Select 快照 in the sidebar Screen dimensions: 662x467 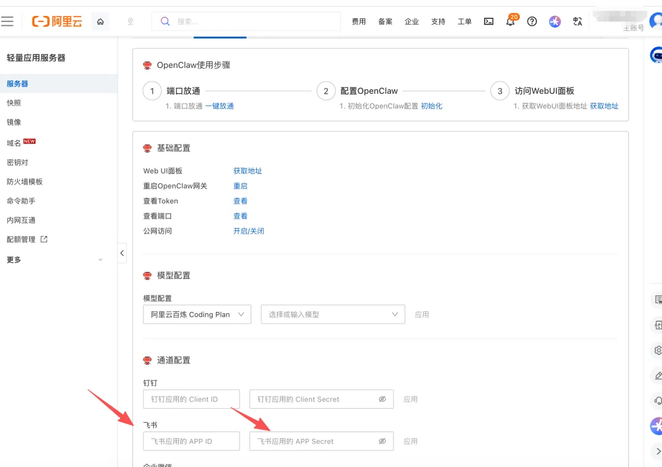click(14, 102)
